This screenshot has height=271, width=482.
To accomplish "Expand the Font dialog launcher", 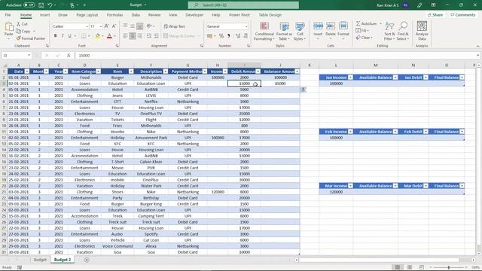I will [x=117, y=46].
